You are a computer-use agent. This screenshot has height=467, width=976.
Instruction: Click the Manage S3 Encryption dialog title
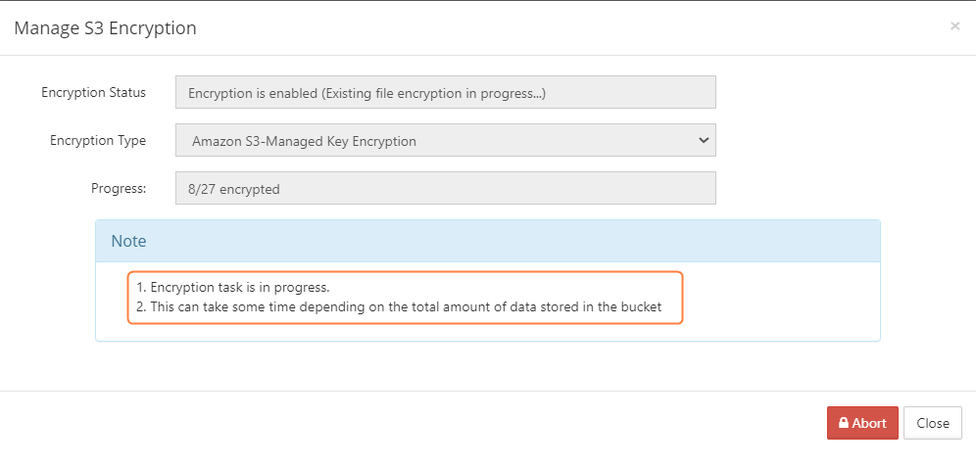pos(105,28)
